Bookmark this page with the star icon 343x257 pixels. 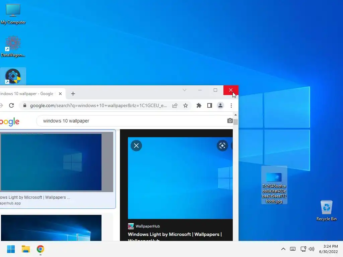click(186, 105)
